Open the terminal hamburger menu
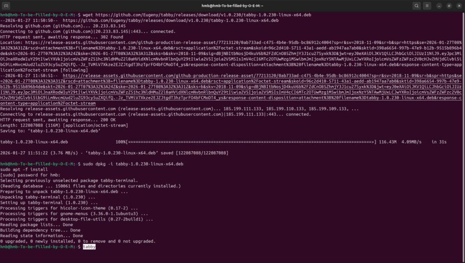Image resolution: width=465 pixels, height=263 pixels. 429,5
